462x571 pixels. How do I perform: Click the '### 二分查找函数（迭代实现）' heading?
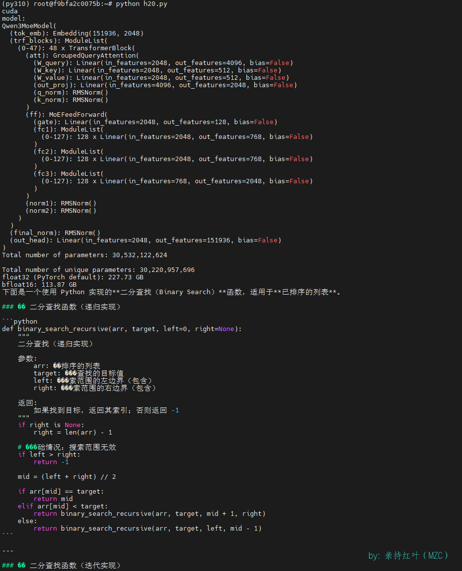(61, 566)
